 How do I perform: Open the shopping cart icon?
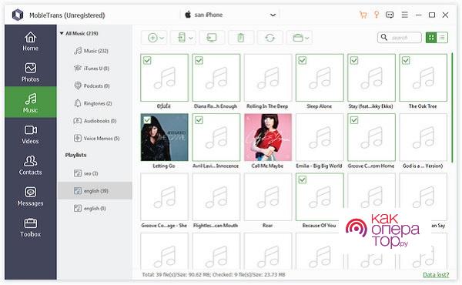pyautogui.click(x=363, y=15)
